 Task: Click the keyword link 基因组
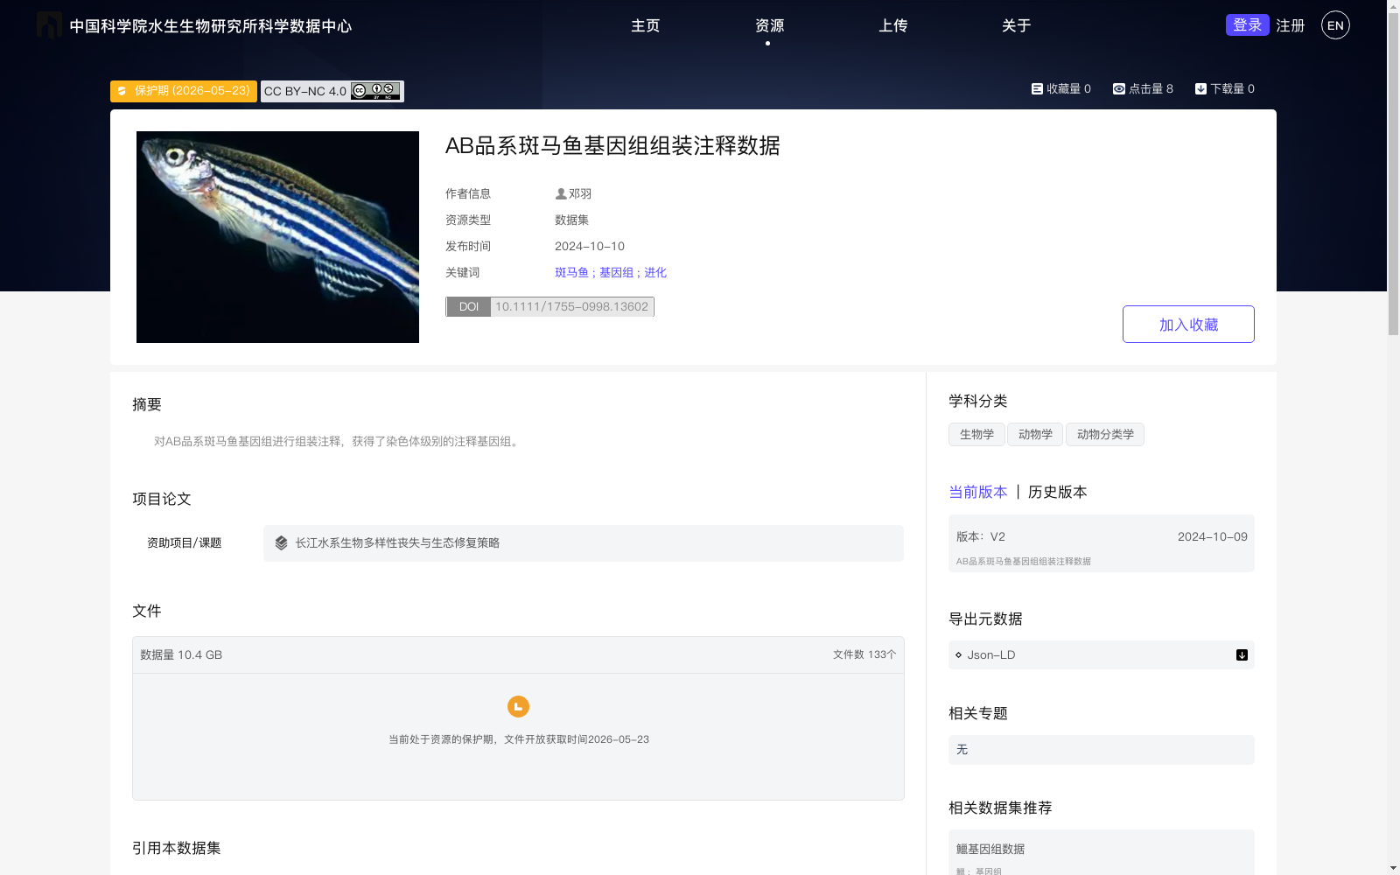click(616, 273)
